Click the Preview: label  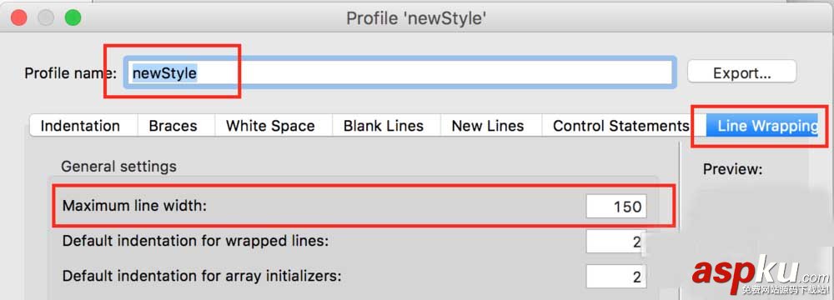[732, 170]
